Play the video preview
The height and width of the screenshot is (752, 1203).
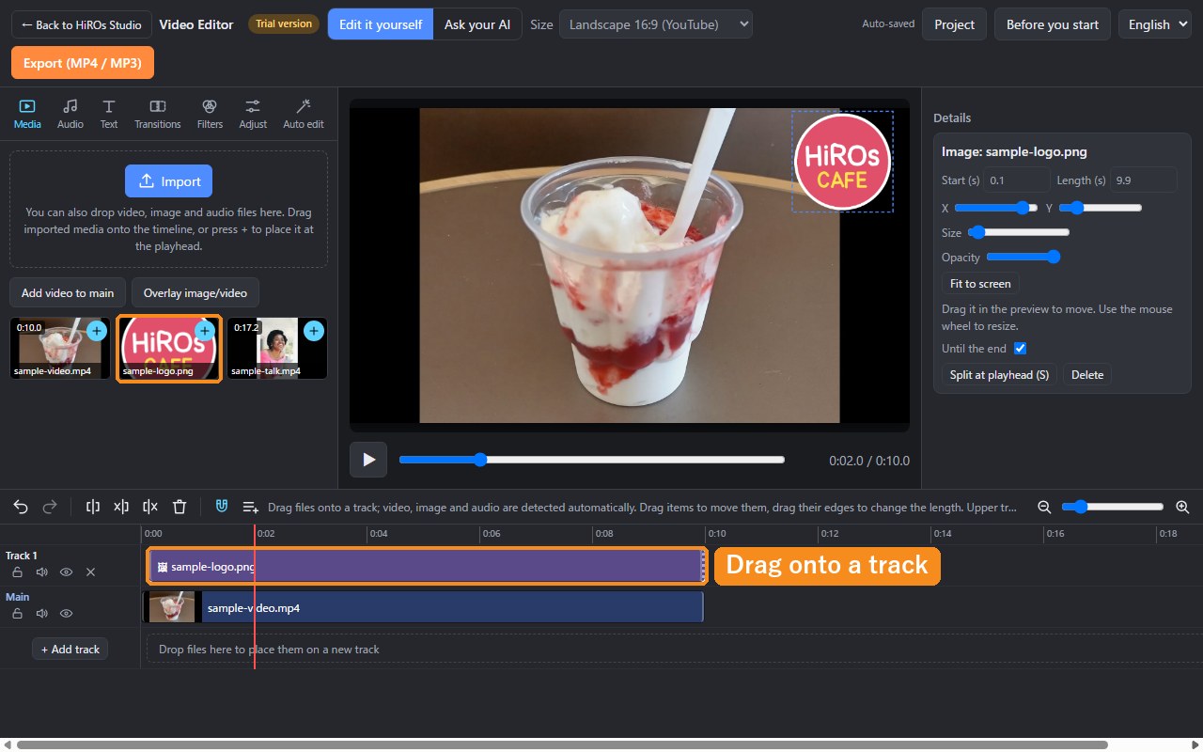[368, 460]
